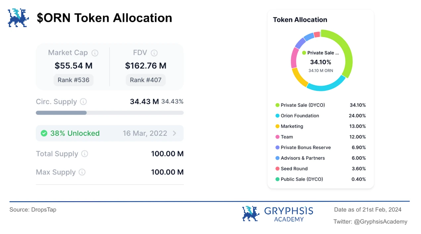Click the green unlocked checkmark icon
Screen dimensions: 421x234
pos(44,133)
